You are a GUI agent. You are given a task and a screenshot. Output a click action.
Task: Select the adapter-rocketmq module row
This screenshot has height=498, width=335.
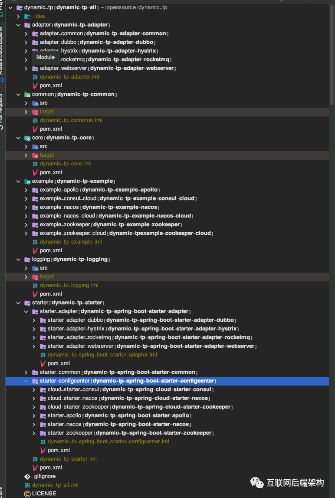(167, 59)
